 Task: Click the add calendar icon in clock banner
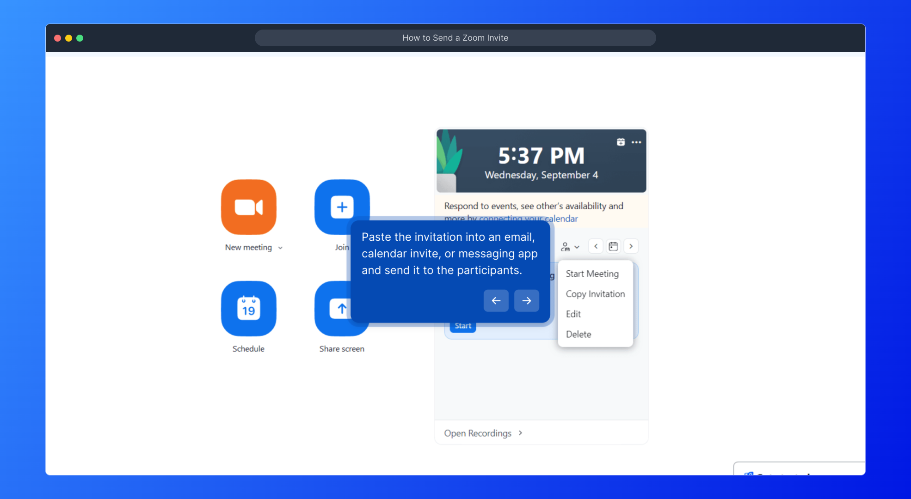click(621, 142)
